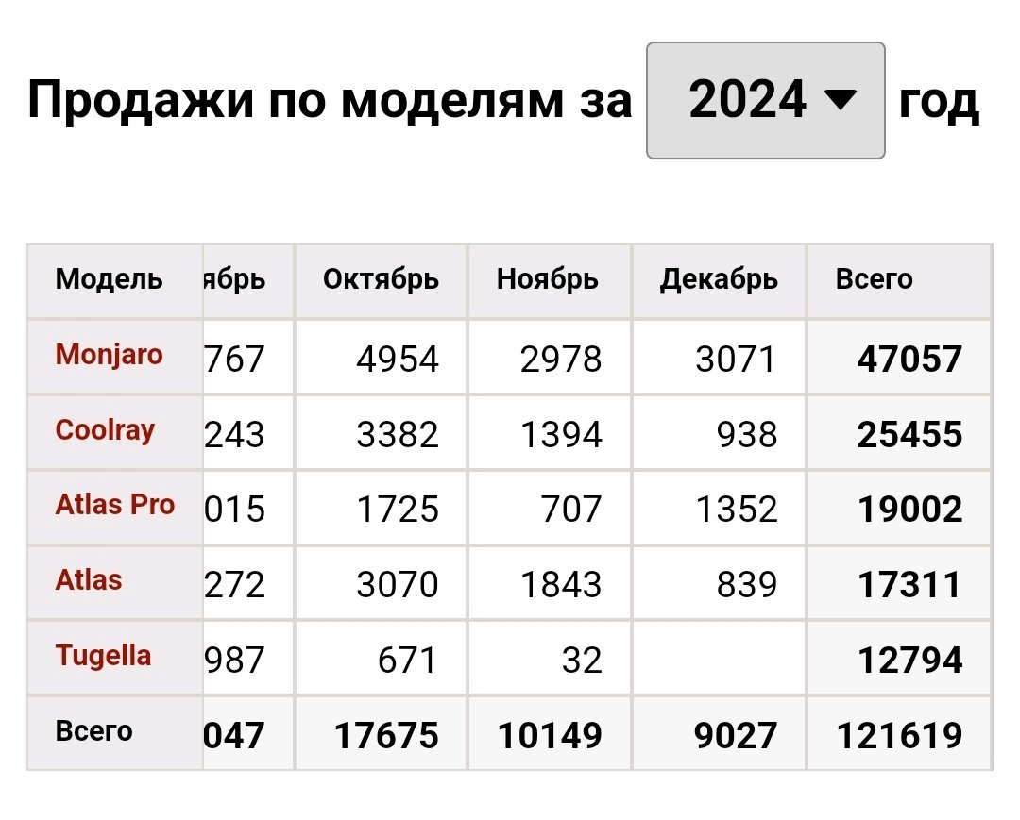The image size is (1020, 820).
Task: Open the Coolray model link
Action: (x=105, y=430)
